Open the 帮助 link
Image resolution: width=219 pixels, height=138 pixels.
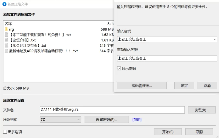pos(137,120)
